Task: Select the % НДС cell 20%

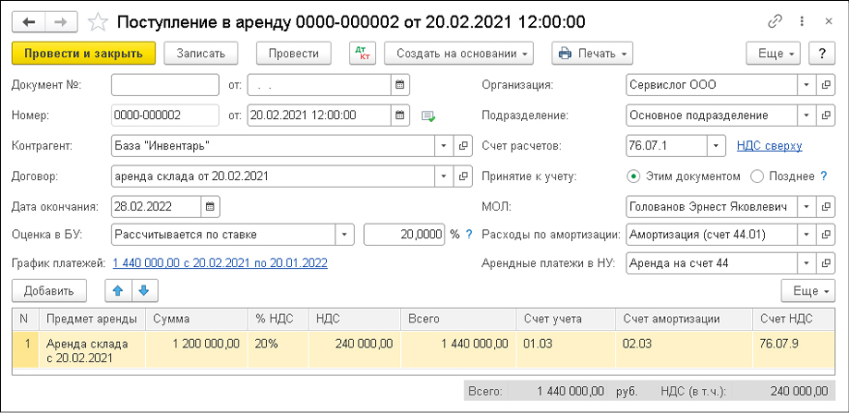Action: (x=278, y=349)
